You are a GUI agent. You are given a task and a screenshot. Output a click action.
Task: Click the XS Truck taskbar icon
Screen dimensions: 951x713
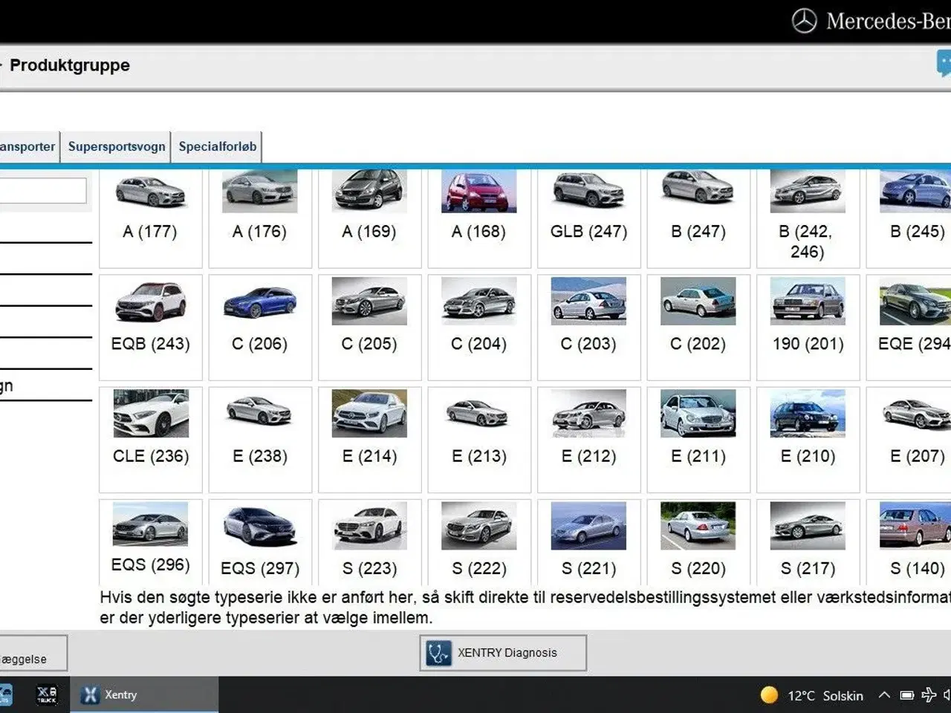[x=47, y=694]
